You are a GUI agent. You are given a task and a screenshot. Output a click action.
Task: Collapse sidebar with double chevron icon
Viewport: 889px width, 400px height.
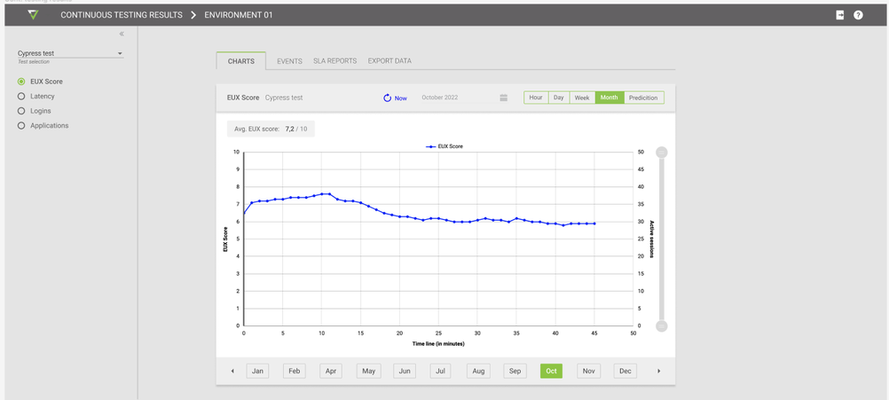click(x=122, y=34)
